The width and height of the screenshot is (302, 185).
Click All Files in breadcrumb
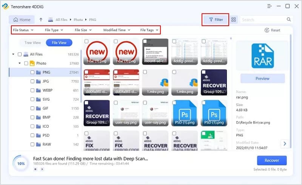pos(62,20)
